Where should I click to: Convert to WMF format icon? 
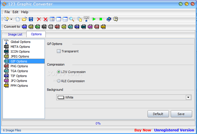point(44,27)
